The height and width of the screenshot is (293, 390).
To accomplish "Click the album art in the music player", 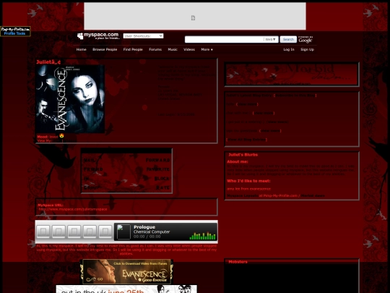I will (x=123, y=232).
